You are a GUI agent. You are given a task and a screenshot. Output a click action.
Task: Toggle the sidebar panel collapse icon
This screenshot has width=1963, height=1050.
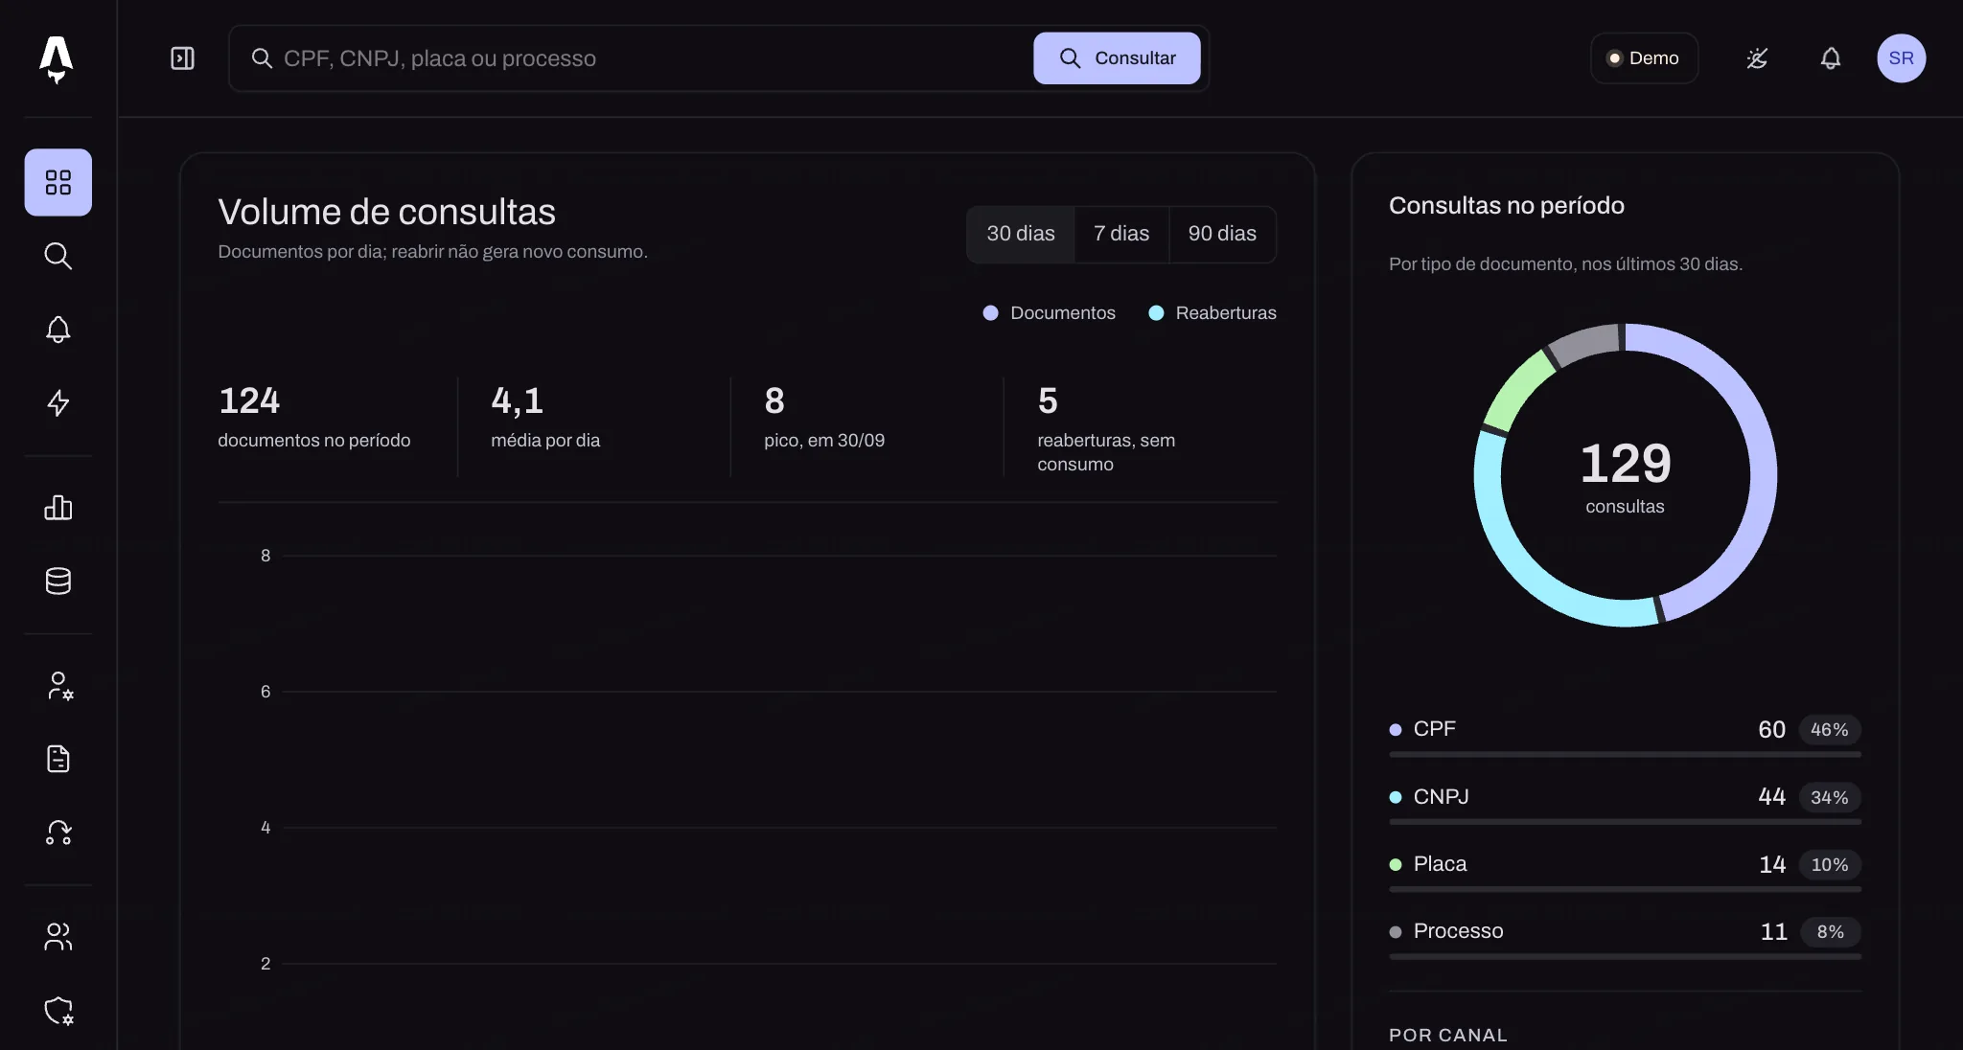[x=182, y=58]
